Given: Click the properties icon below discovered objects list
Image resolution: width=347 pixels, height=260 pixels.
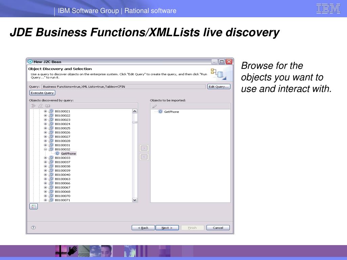Looking at the screenshot, I should tap(34, 207).
